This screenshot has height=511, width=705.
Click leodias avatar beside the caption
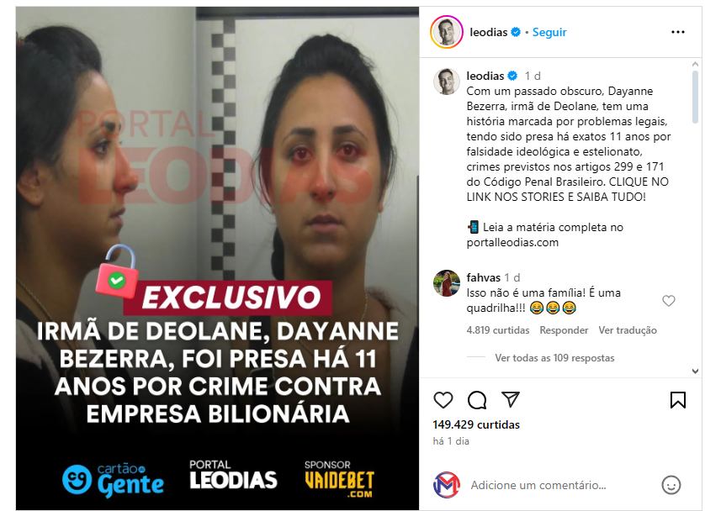[x=447, y=82]
